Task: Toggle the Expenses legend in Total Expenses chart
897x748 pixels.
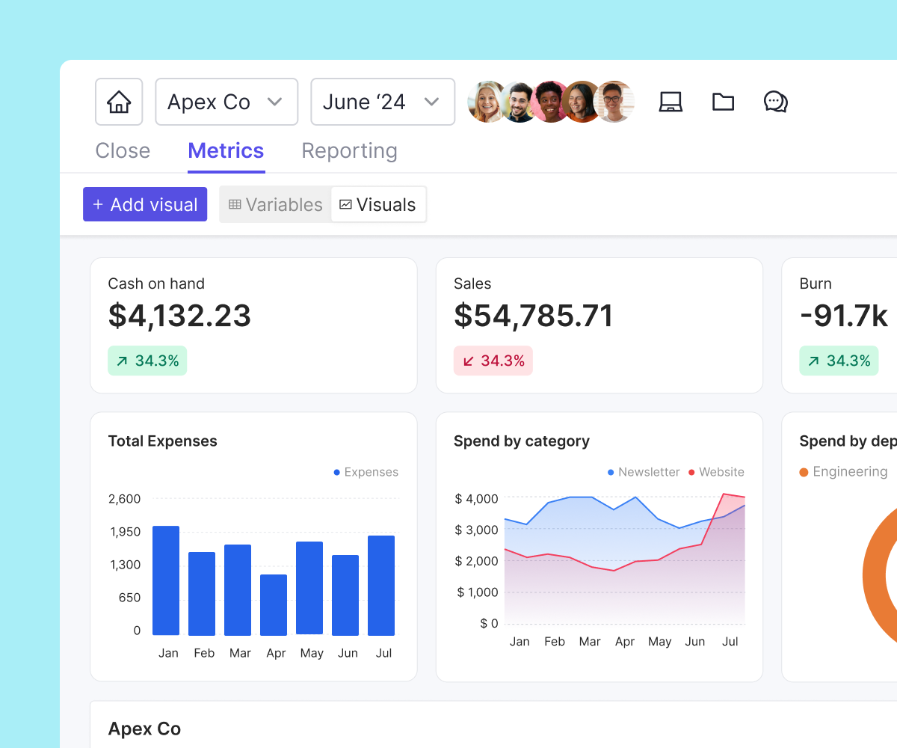Action: (x=365, y=472)
